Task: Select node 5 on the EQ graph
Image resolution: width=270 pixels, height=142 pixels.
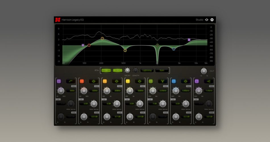Action: (174, 49)
